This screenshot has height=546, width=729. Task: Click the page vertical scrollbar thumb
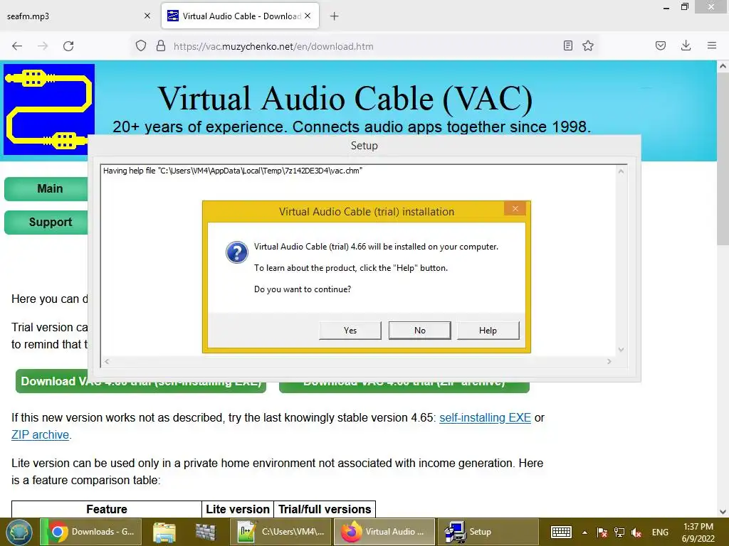[723, 159]
